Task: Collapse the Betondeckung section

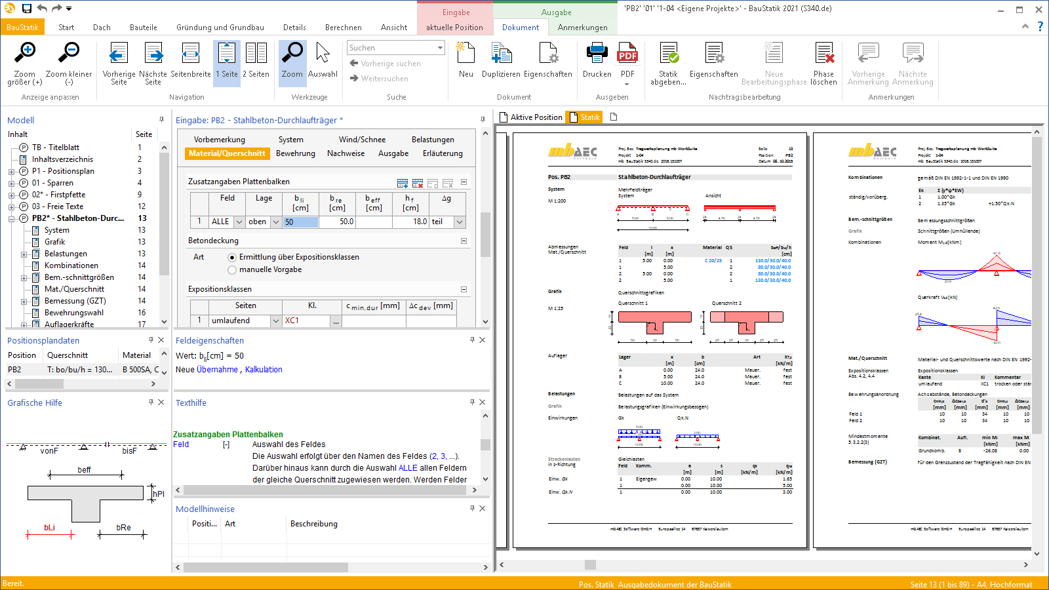Action: 464,241
